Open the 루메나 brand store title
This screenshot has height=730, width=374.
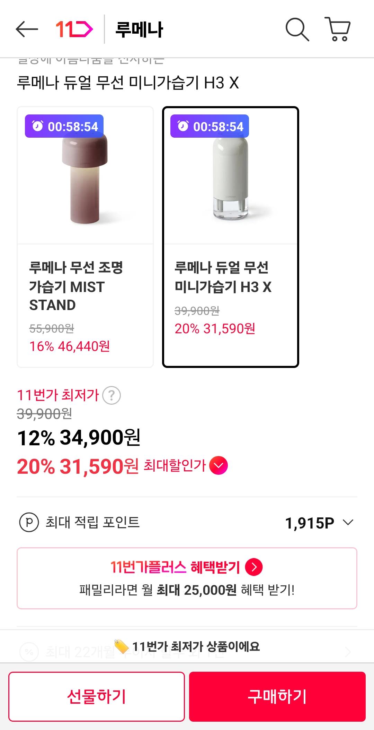[x=139, y=29]
